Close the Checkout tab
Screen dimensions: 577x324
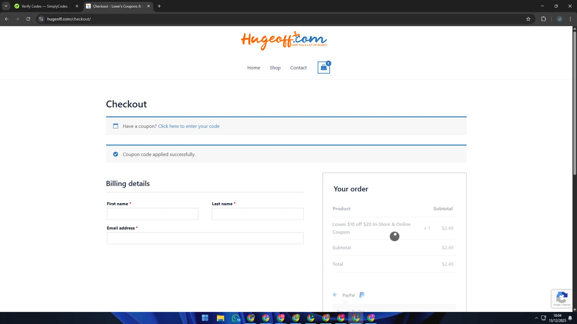pyautogui.click(x=148, y=6)
